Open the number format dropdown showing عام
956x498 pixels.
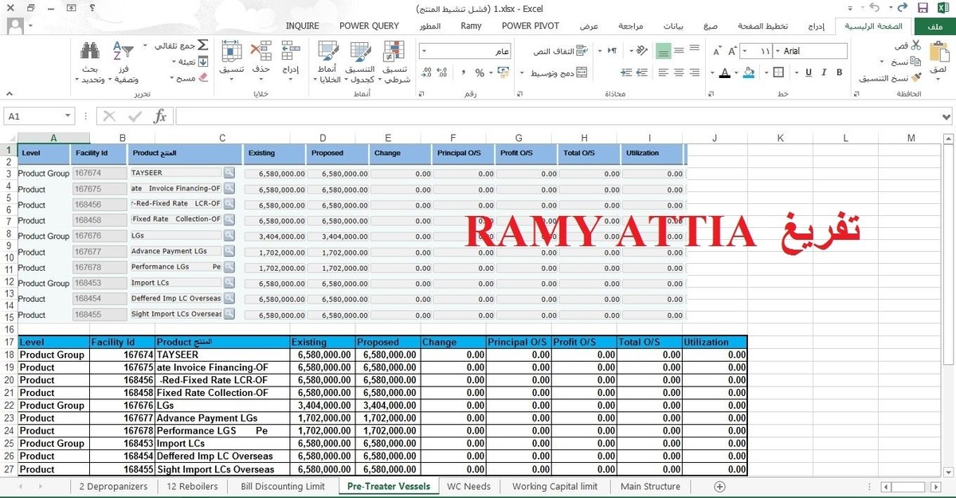pyautogui.click(x=464, y=51)
